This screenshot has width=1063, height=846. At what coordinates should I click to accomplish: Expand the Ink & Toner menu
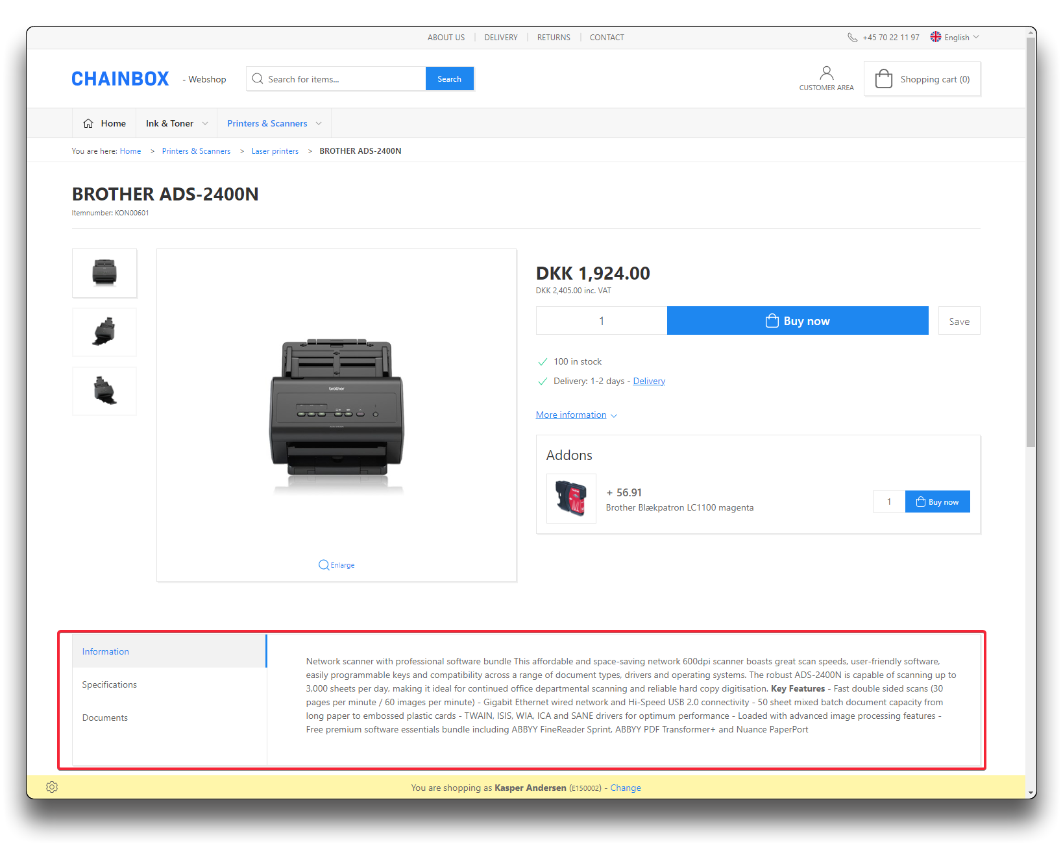177,123
